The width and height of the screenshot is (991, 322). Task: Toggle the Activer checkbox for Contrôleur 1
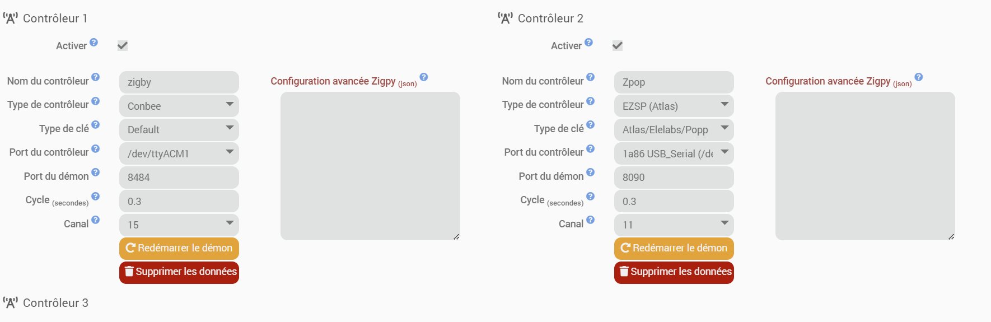click(123, 46)
